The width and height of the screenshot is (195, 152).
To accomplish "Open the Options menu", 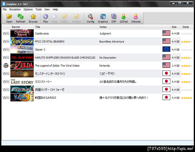I will (28, 9).
